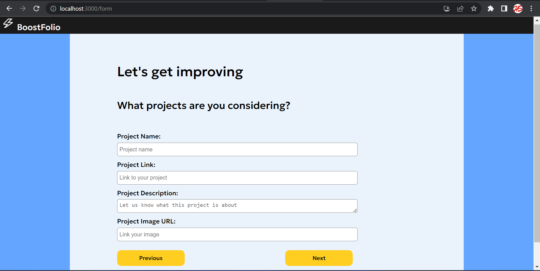The height and width of the screenshot is (271, 540).
Task: Open the side panel icon
Action: [504, 8]
